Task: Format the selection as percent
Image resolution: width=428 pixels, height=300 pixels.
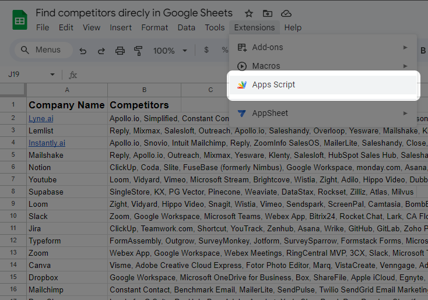Action: [x=224, y=50]
